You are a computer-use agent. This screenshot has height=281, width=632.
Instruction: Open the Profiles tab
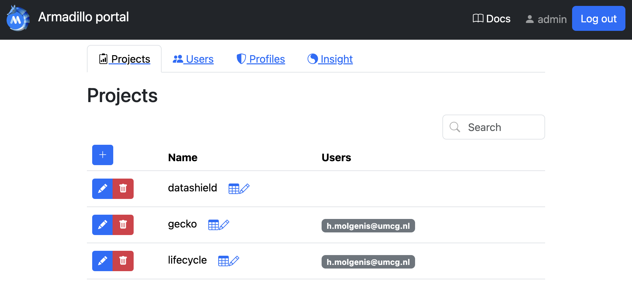point(261,59)
